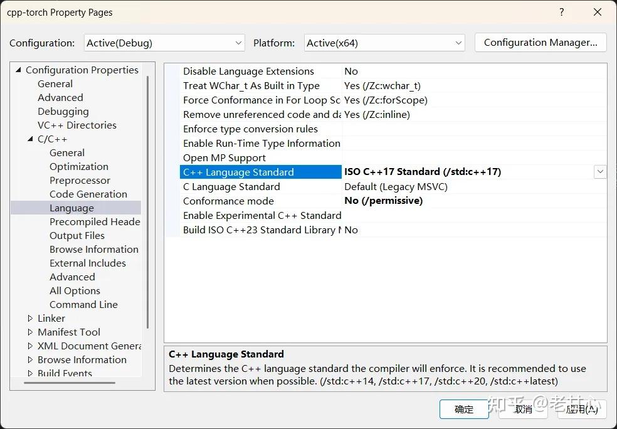The width and height of the screenshot is (617, 429).
Task: Select the Precompiled Headers tree item
Action: tap(94, 221)
